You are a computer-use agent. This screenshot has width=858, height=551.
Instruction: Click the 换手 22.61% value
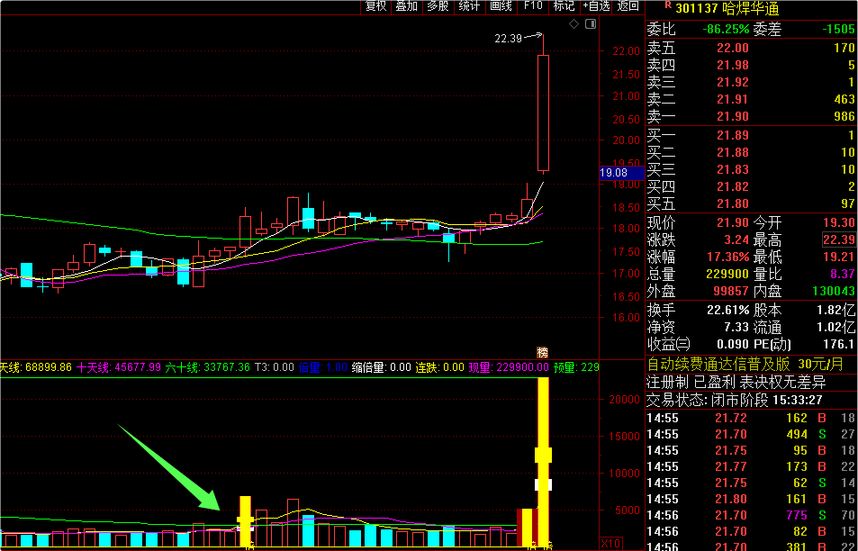pos(727,311)
